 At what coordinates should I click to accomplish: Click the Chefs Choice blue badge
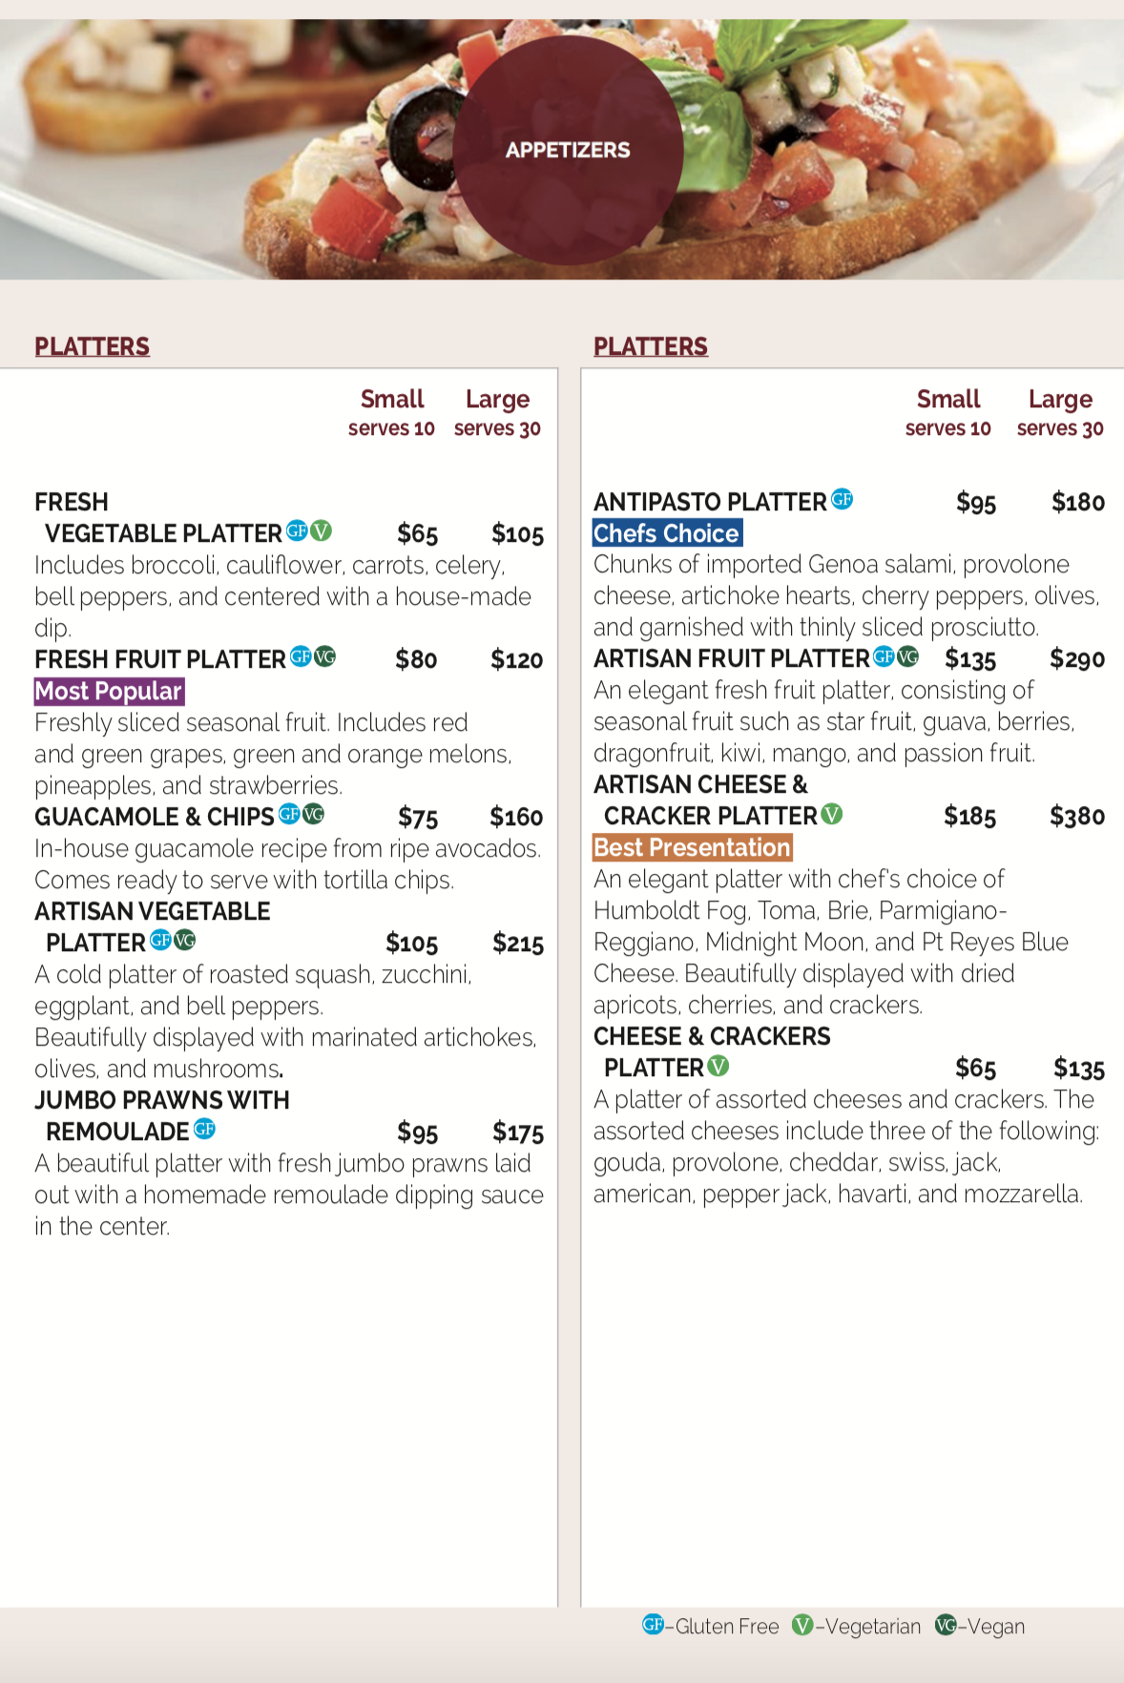pyautogui.click(x=667, y=532)
